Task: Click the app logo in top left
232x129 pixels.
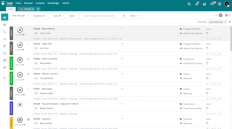Action: 3,3
